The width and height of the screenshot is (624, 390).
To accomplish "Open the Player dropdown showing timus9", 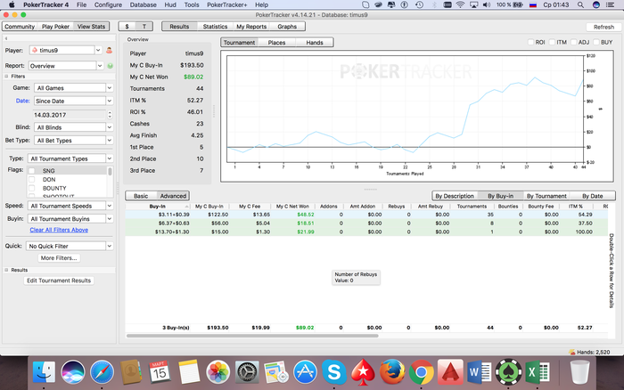I will point(66,50).
